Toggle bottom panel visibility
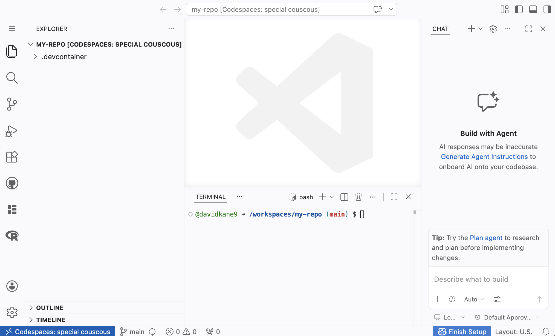Viewport: 555px width, 336px height. pos(533,10)
